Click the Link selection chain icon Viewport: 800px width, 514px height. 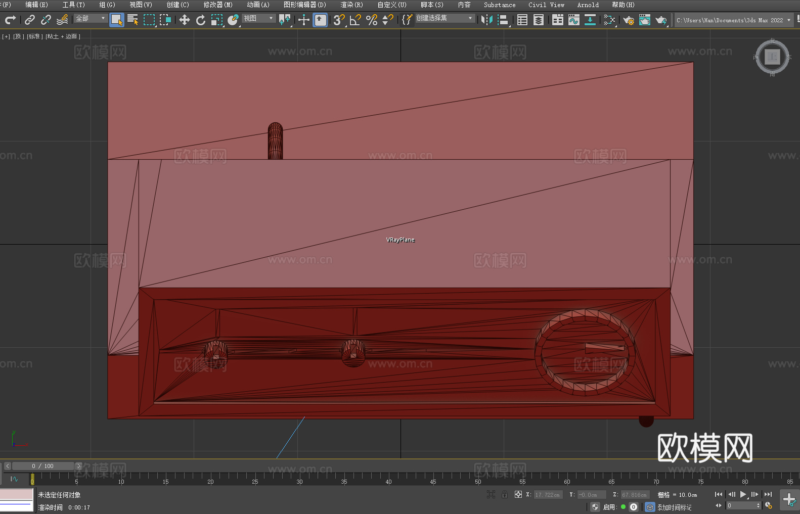coord(30,20)
